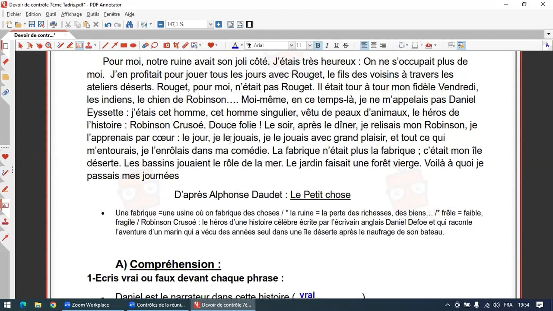The width and height of the screenshot is (553, 311).
Task: Redo the last undone action
Action: pos(118,25)
